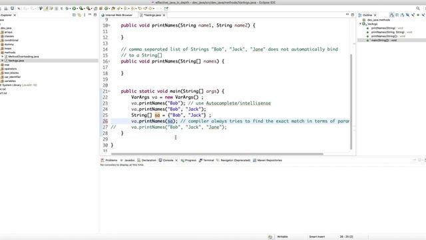This screenshot has height=240, width=426.
Task: Close the Outline view
Action: point(375,15)
